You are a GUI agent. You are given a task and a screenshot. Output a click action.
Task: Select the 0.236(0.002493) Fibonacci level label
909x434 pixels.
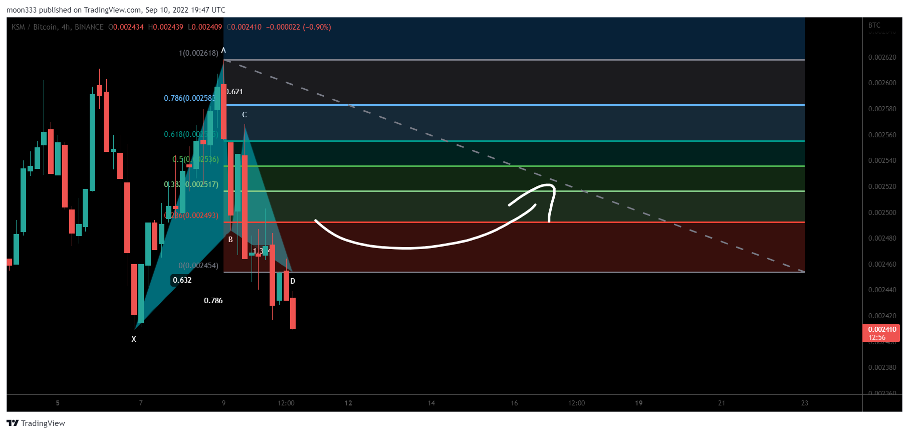pyautogui.click(x=191, y=215)
